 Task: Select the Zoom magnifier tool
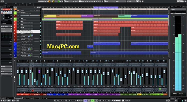[x=93, y=1]
